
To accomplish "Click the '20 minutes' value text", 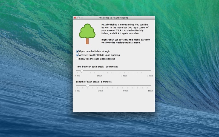I will click(112, 67).
